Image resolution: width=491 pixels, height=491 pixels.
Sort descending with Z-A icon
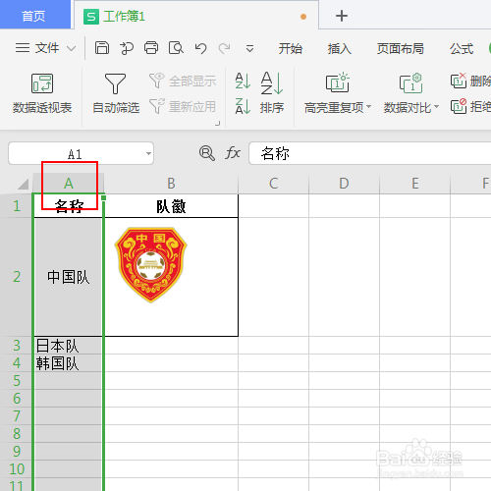pyautogui.click(x=243, y=106)
